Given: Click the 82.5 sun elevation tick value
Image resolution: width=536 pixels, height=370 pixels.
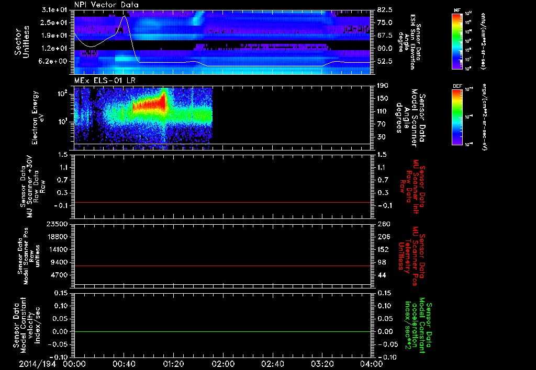Looking at the screenshot, I should 385,10.
